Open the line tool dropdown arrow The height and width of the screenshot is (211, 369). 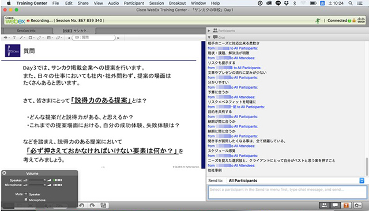point(24,38)
